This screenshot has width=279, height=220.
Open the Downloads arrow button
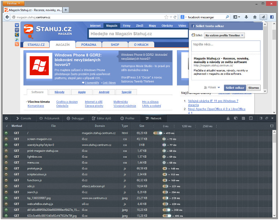246,17
